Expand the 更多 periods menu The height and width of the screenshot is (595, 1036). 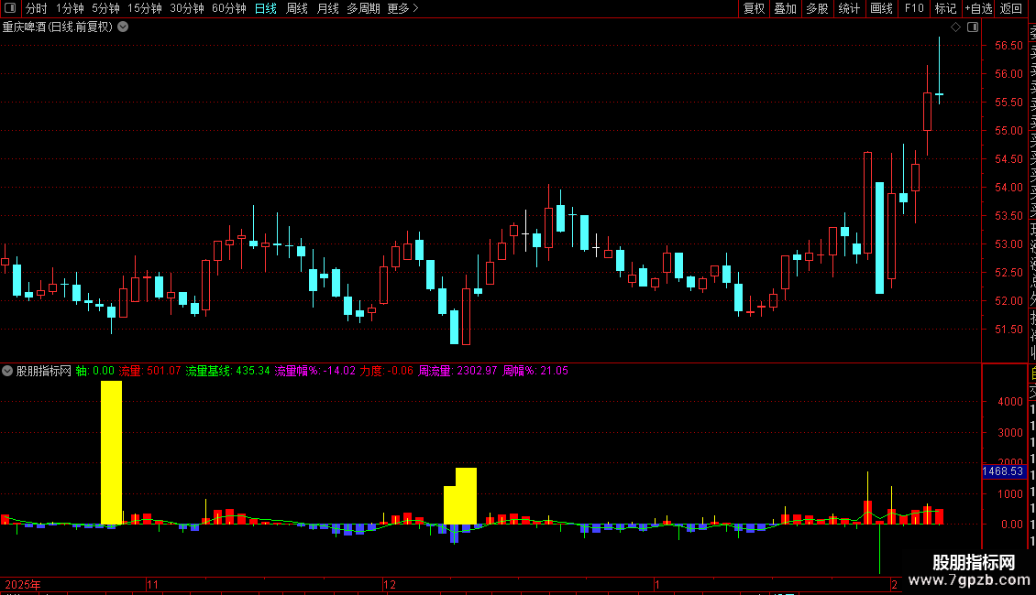tap(402, 8)
